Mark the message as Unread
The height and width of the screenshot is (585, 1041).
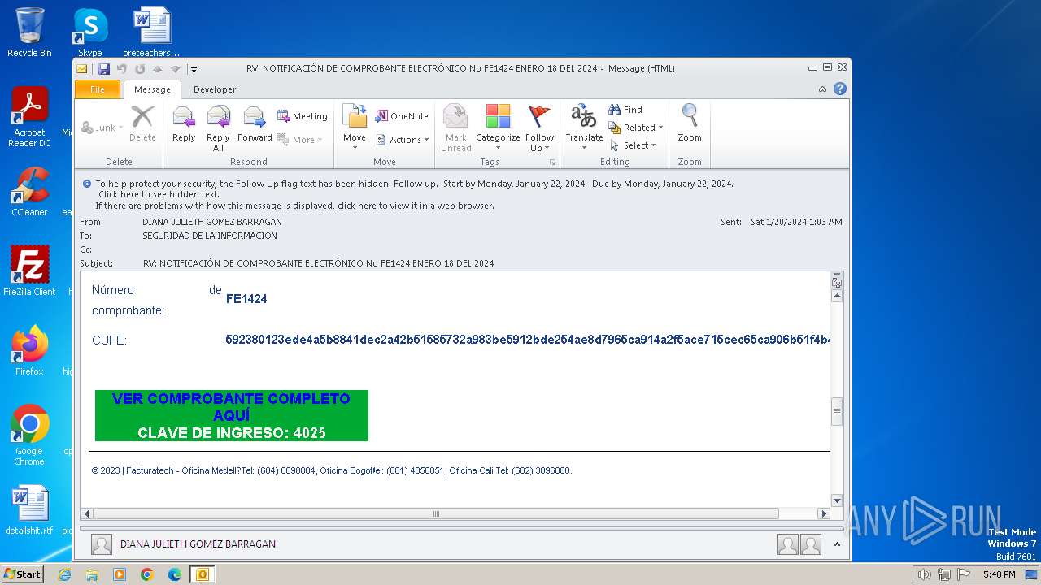click(x=455, y=128)
